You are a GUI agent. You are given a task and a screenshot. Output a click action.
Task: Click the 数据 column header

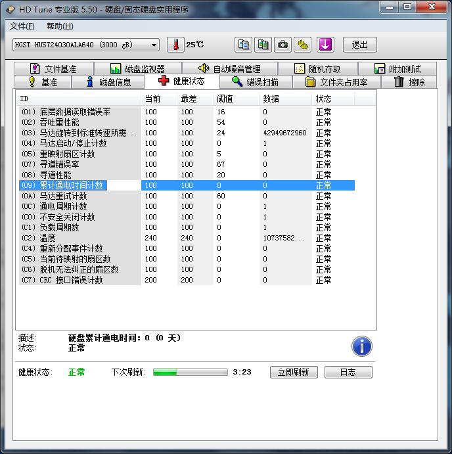tap(285, 99)
